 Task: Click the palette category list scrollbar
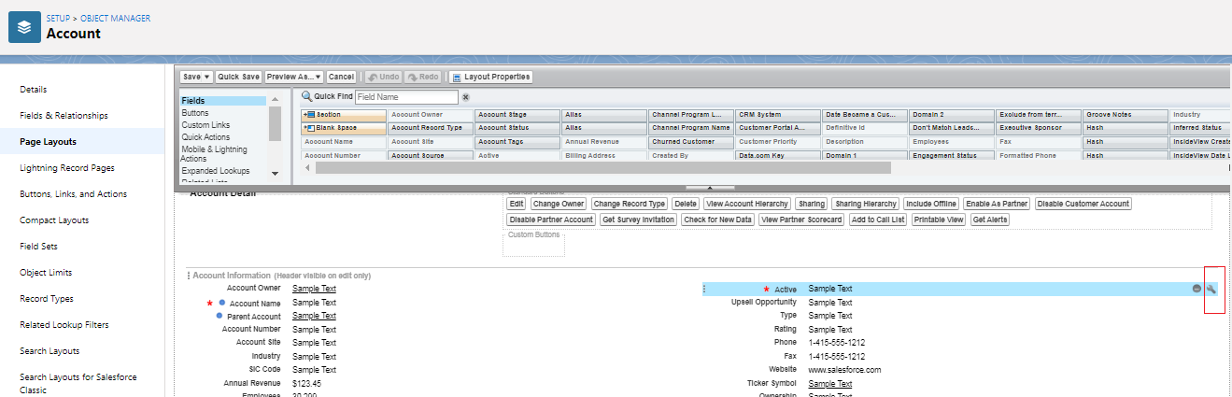275,122
